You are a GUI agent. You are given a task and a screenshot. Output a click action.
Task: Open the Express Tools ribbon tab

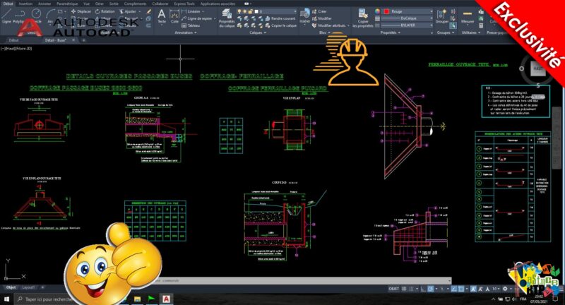coord(184,4)
